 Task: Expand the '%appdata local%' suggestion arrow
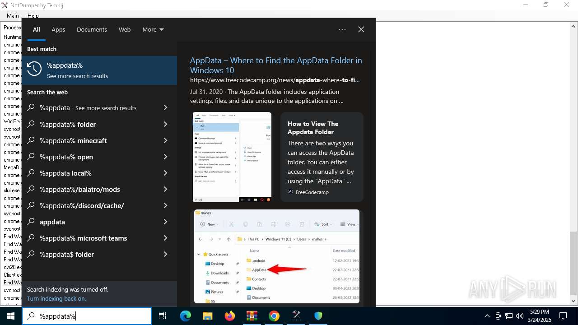click(x=165, y=173)
